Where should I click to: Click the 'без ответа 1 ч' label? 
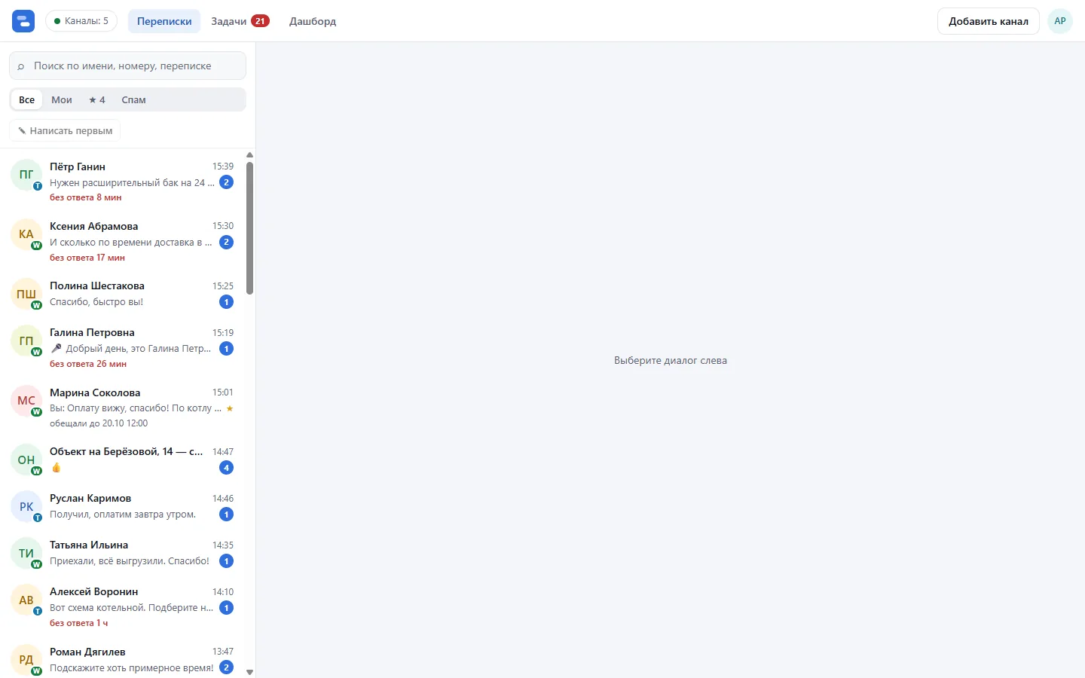[x=79, y=623]
